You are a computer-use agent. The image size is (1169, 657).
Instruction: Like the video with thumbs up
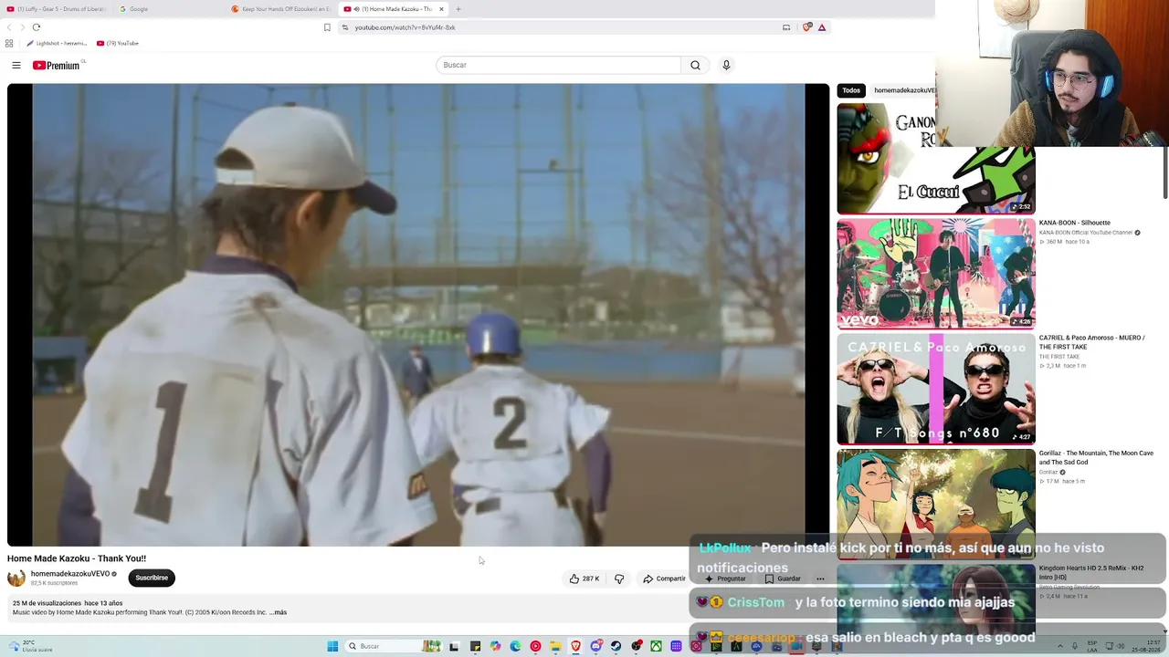click(x=584, y=579)
